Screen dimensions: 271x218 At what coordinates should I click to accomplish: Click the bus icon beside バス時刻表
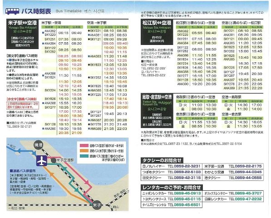click(x=12, y=11)
